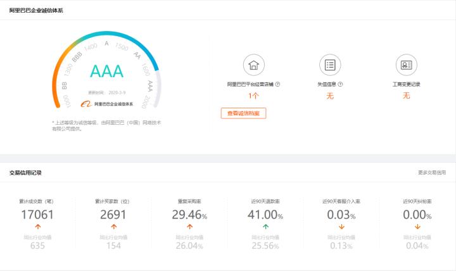This screenshot has width=456, height=271.
Task: Click the industry average value 0.04%
Action: click(x=417, y=246)
